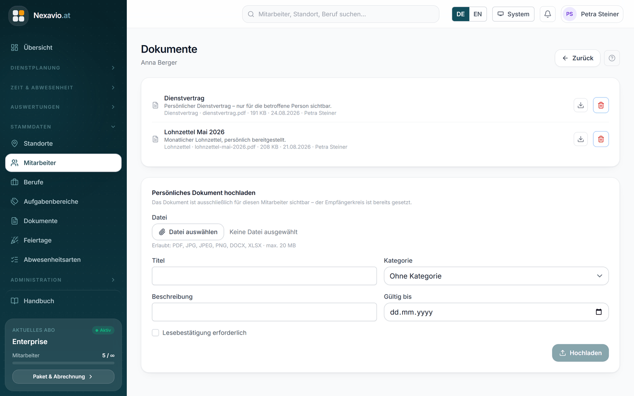Click the Enterprise plan label
This screenshot has width=634, height=396.
click(x=30, y=342)
